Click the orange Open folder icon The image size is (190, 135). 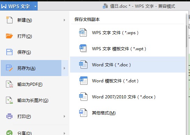point(9,36)
